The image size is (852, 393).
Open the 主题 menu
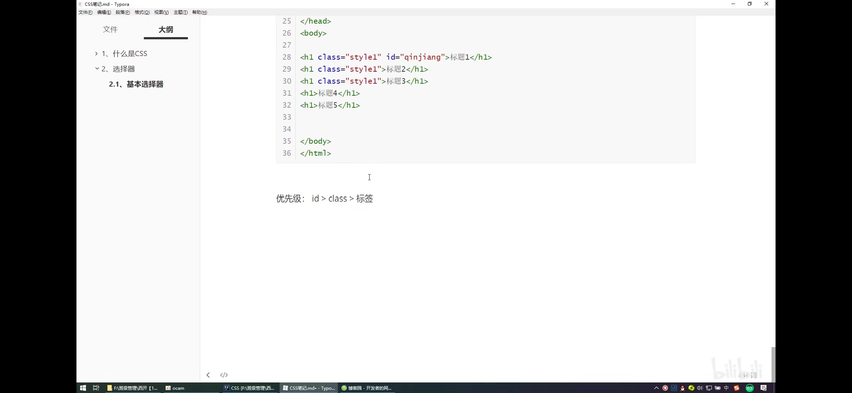pyautogui.click(x=180, y=12)
